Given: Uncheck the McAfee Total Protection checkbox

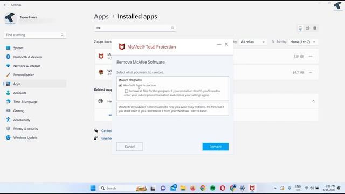Looking at the screenshot, I should pos(120,85).
